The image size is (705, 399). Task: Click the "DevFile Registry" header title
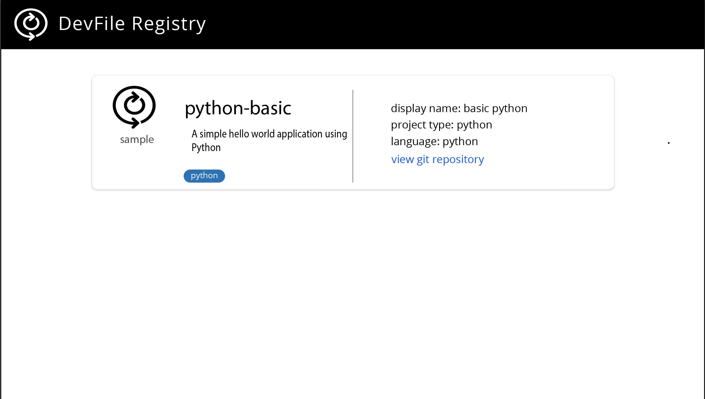click(x=132, y=24)
